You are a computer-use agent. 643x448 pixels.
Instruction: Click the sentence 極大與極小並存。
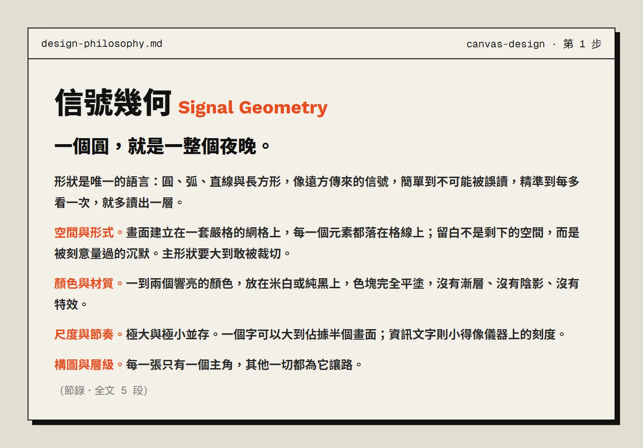173,335
